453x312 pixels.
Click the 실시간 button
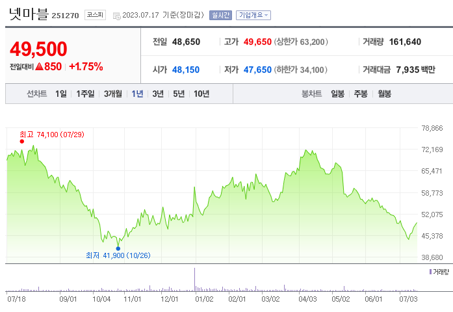[220, 15]
